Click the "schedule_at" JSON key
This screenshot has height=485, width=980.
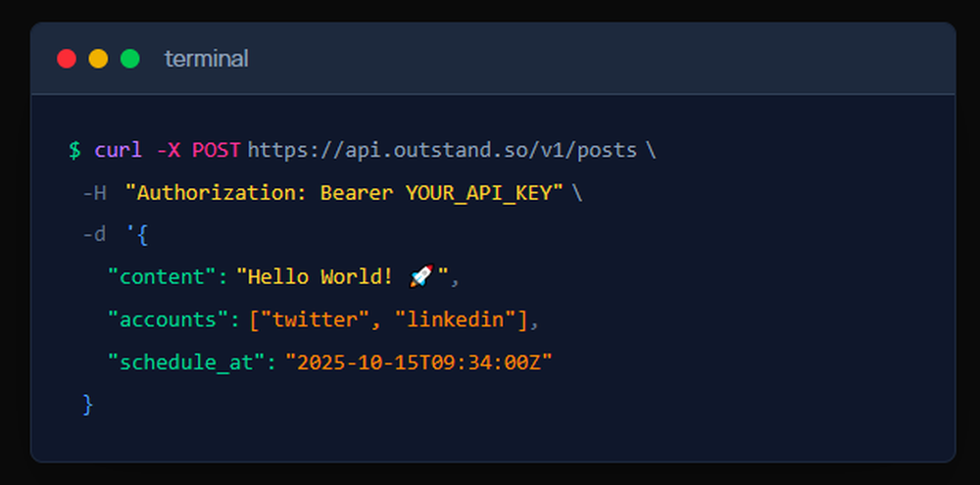(185, 363)
